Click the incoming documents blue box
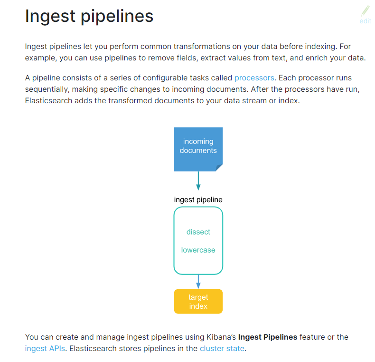375x362 pixels. pyautogui.click(x=198, y=149)
